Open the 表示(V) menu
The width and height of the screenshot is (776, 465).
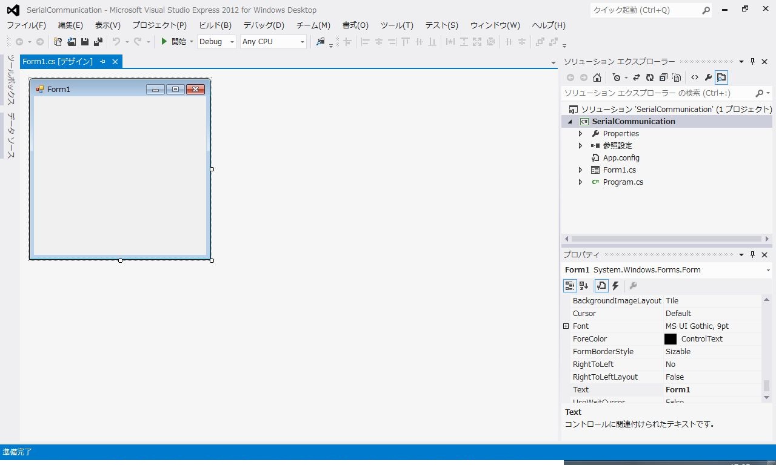[107, 25]
